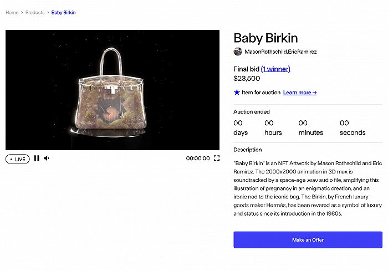Click the LIVE badge under the video

[x=18, y=159]
